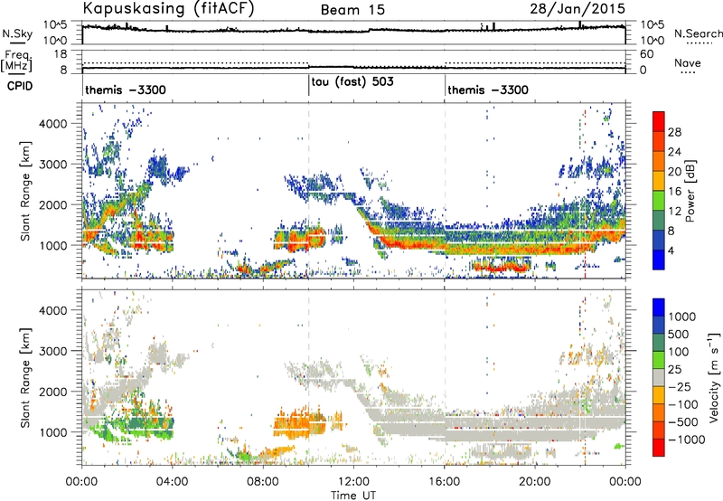The width and height of the screenshot is (723, 501).
Task: Click the 'Freq. [MHz]' axis label
Action: click(17, 61)
